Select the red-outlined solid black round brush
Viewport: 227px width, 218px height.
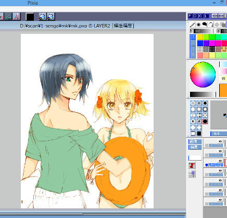tap(205, 122)
